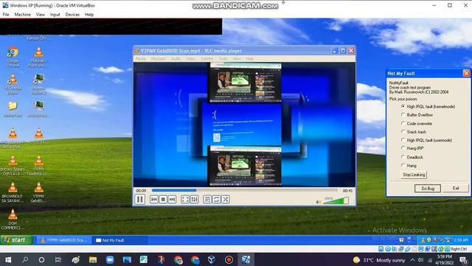Click the Stop Leaking button

click(x=414, y=174)
